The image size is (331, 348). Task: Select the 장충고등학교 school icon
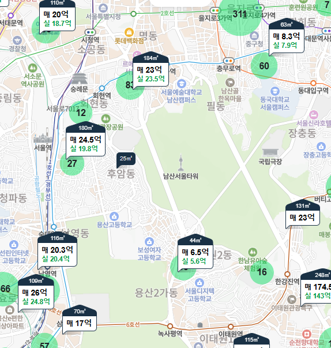pyautogui.click(x=321, y=147)
